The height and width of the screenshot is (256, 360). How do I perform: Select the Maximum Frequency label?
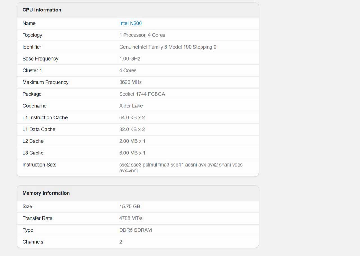coord(45,82)
